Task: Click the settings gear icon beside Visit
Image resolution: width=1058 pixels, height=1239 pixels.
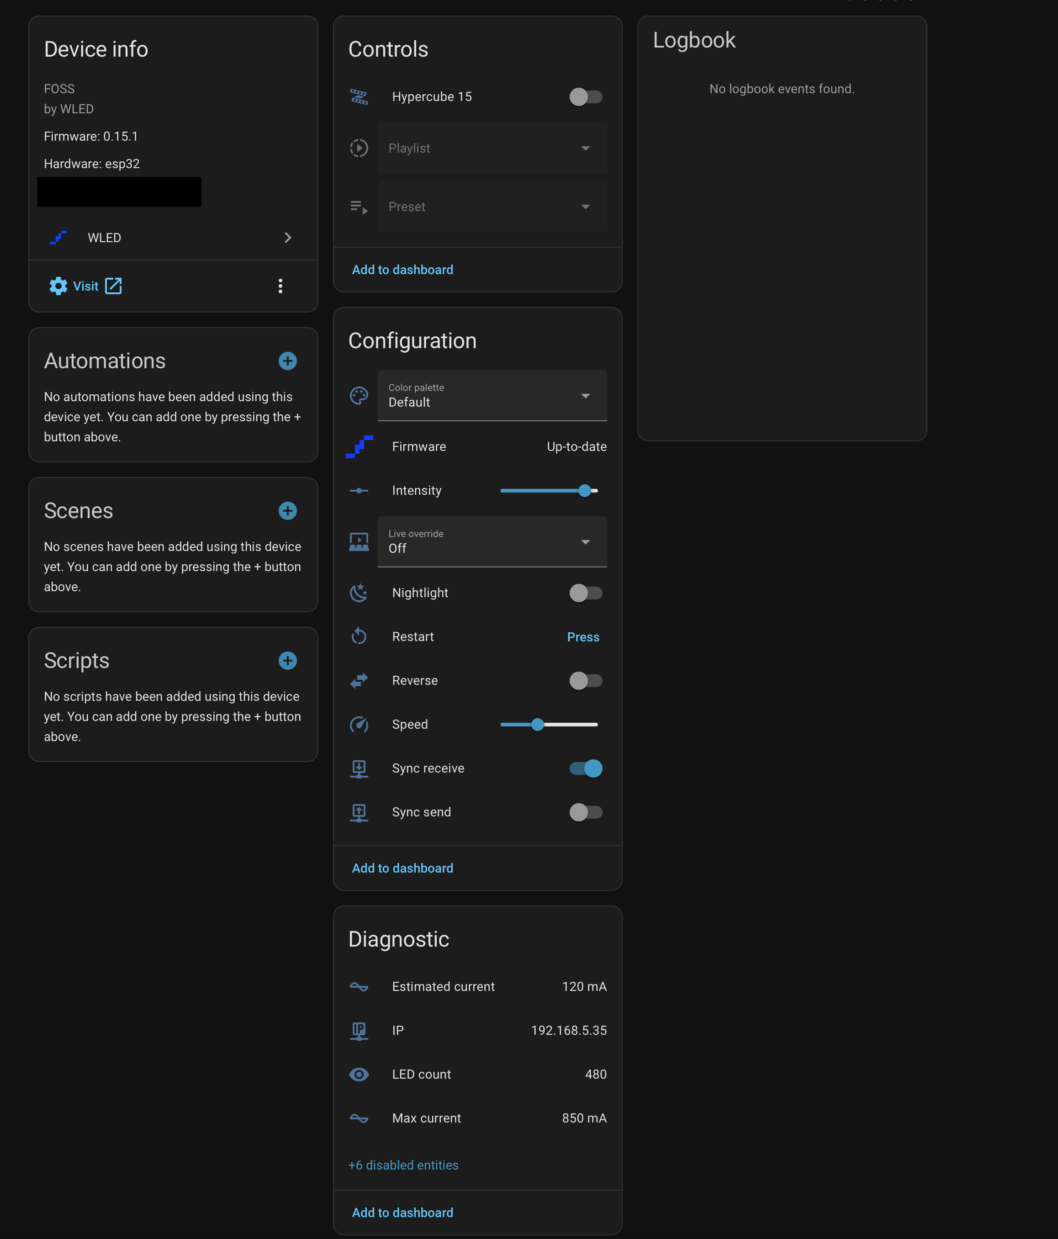Action: point(58,286)
